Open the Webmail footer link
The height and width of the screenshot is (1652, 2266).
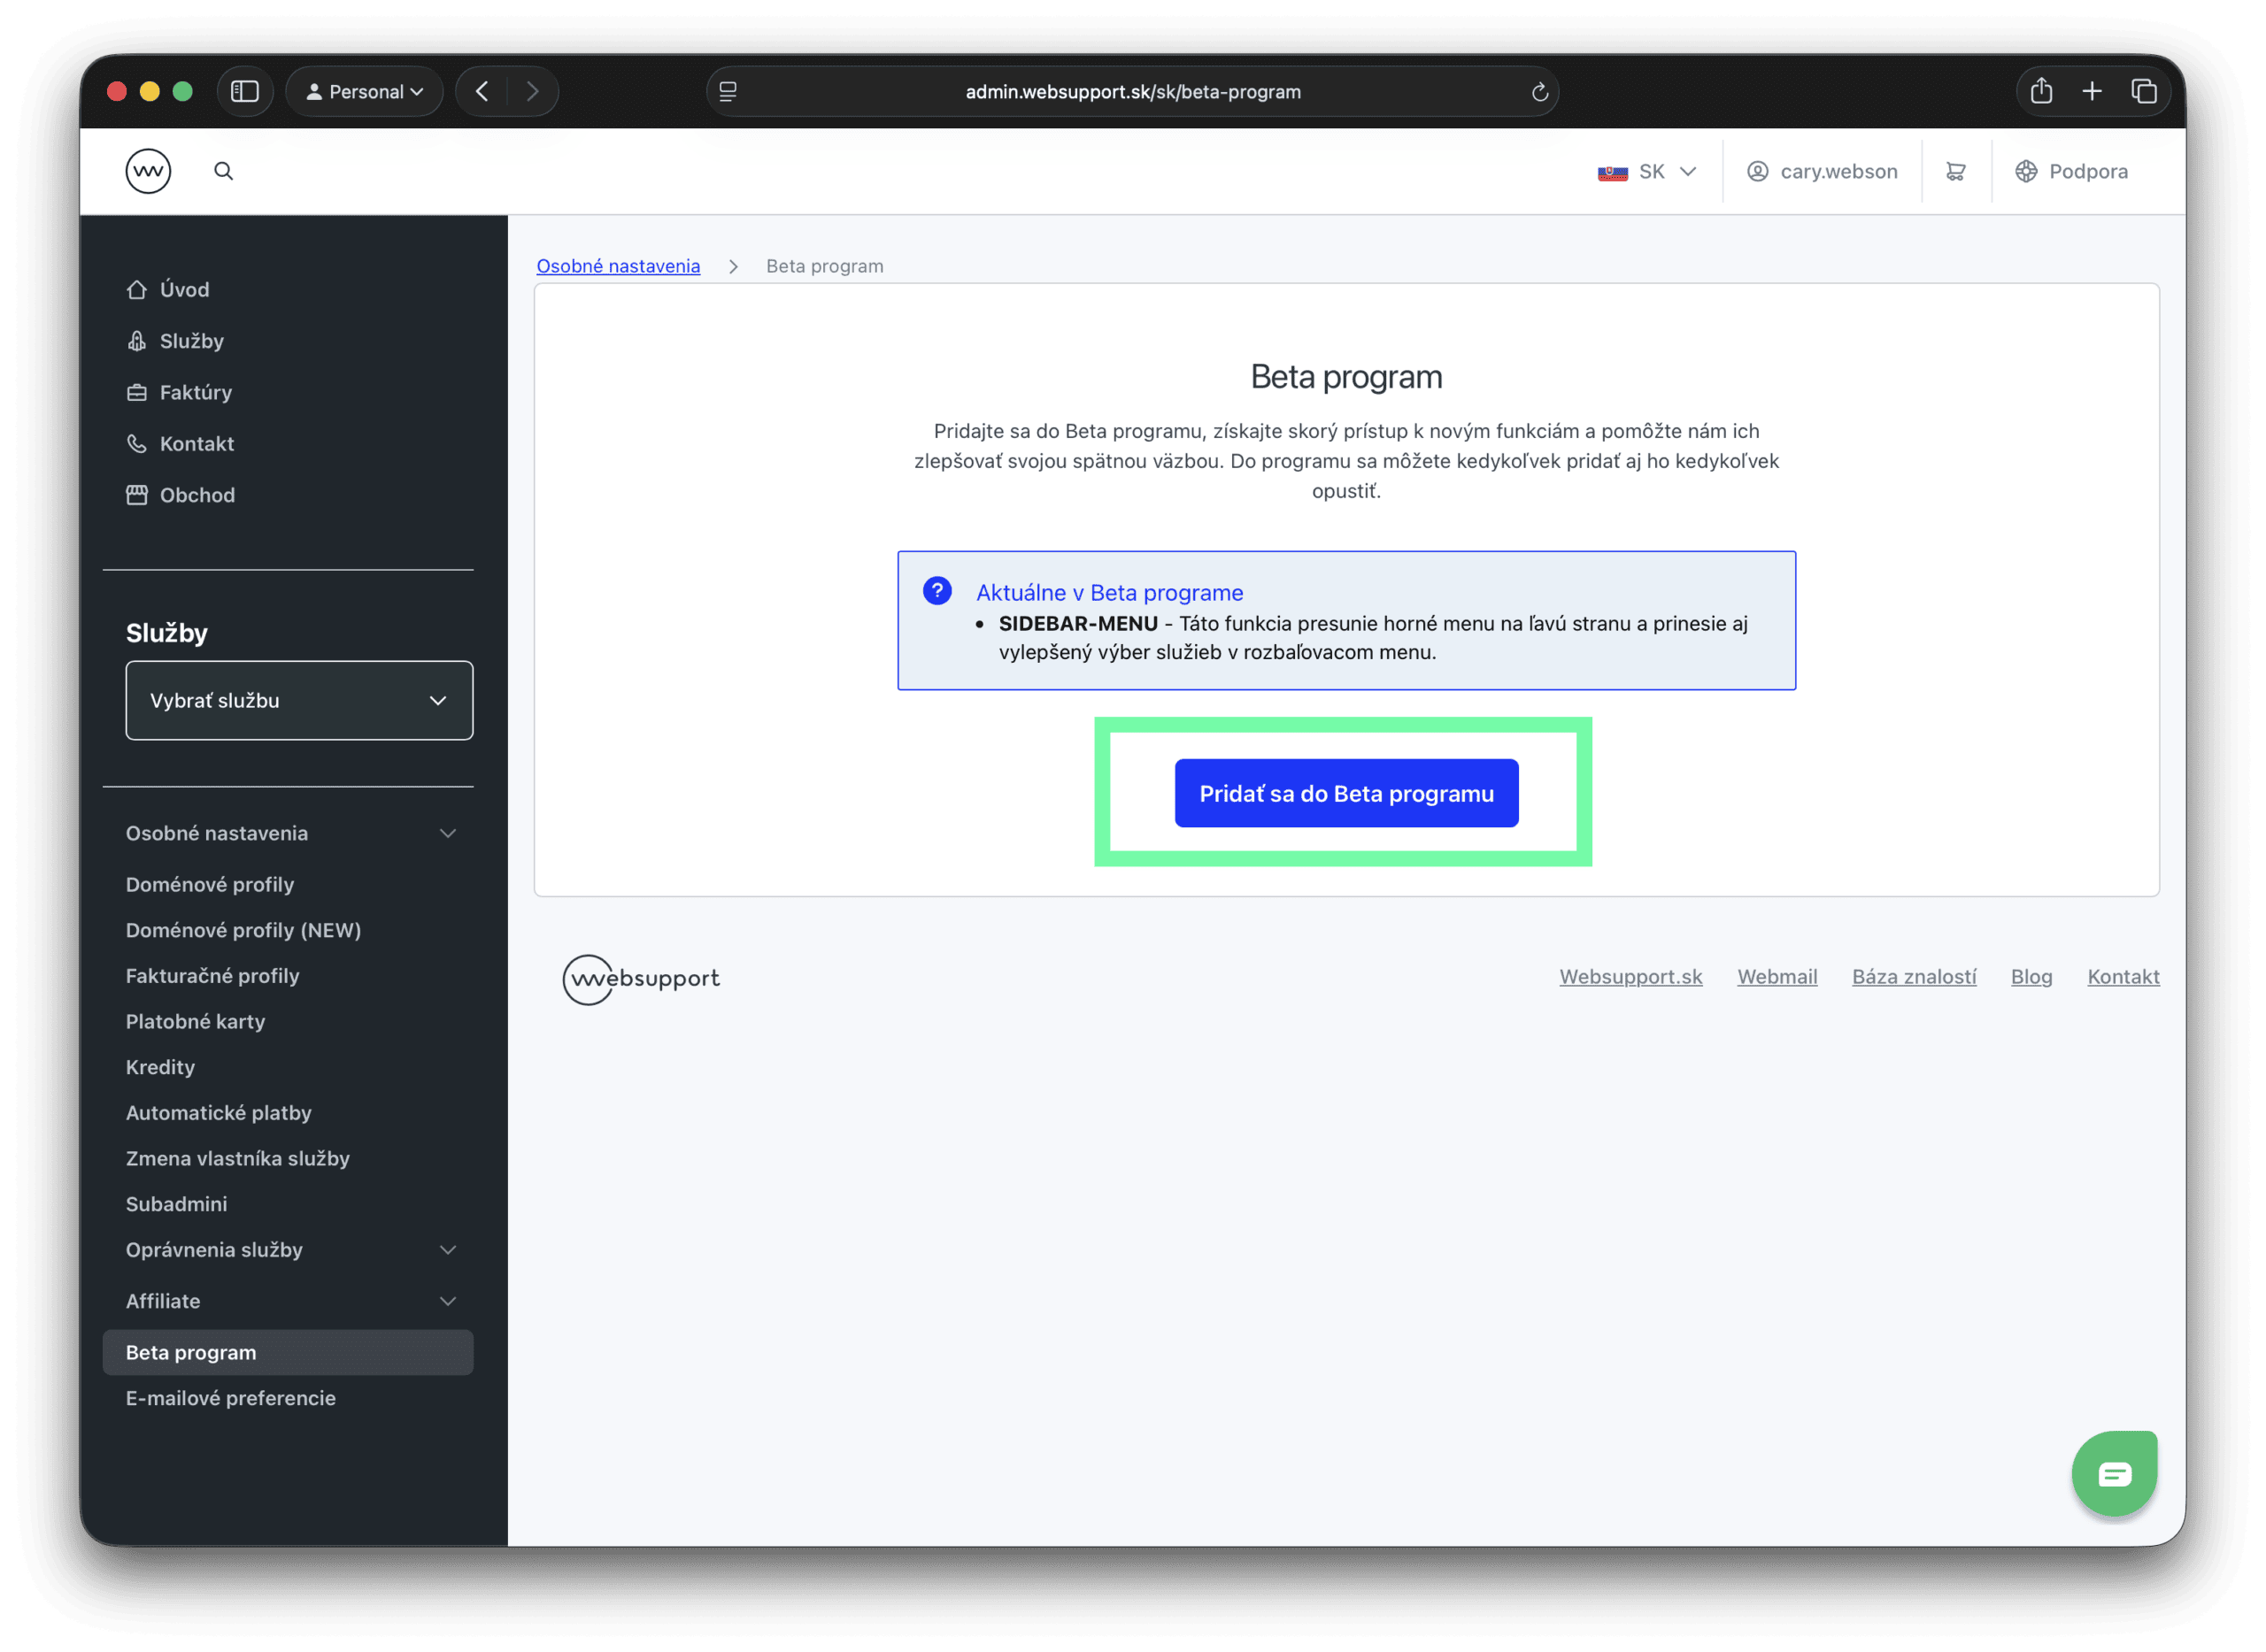[x=1777, y=977]
